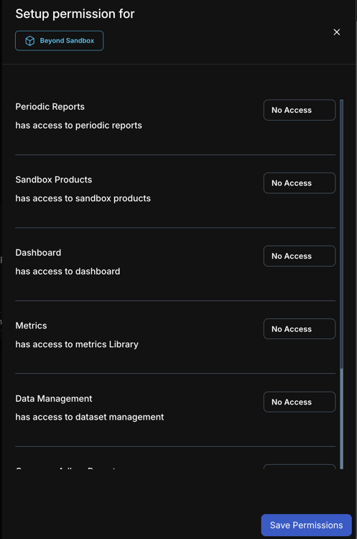Open the Sandbox Products access dropdown
This screenshot has width=357, height=539.
coord(300,183)
